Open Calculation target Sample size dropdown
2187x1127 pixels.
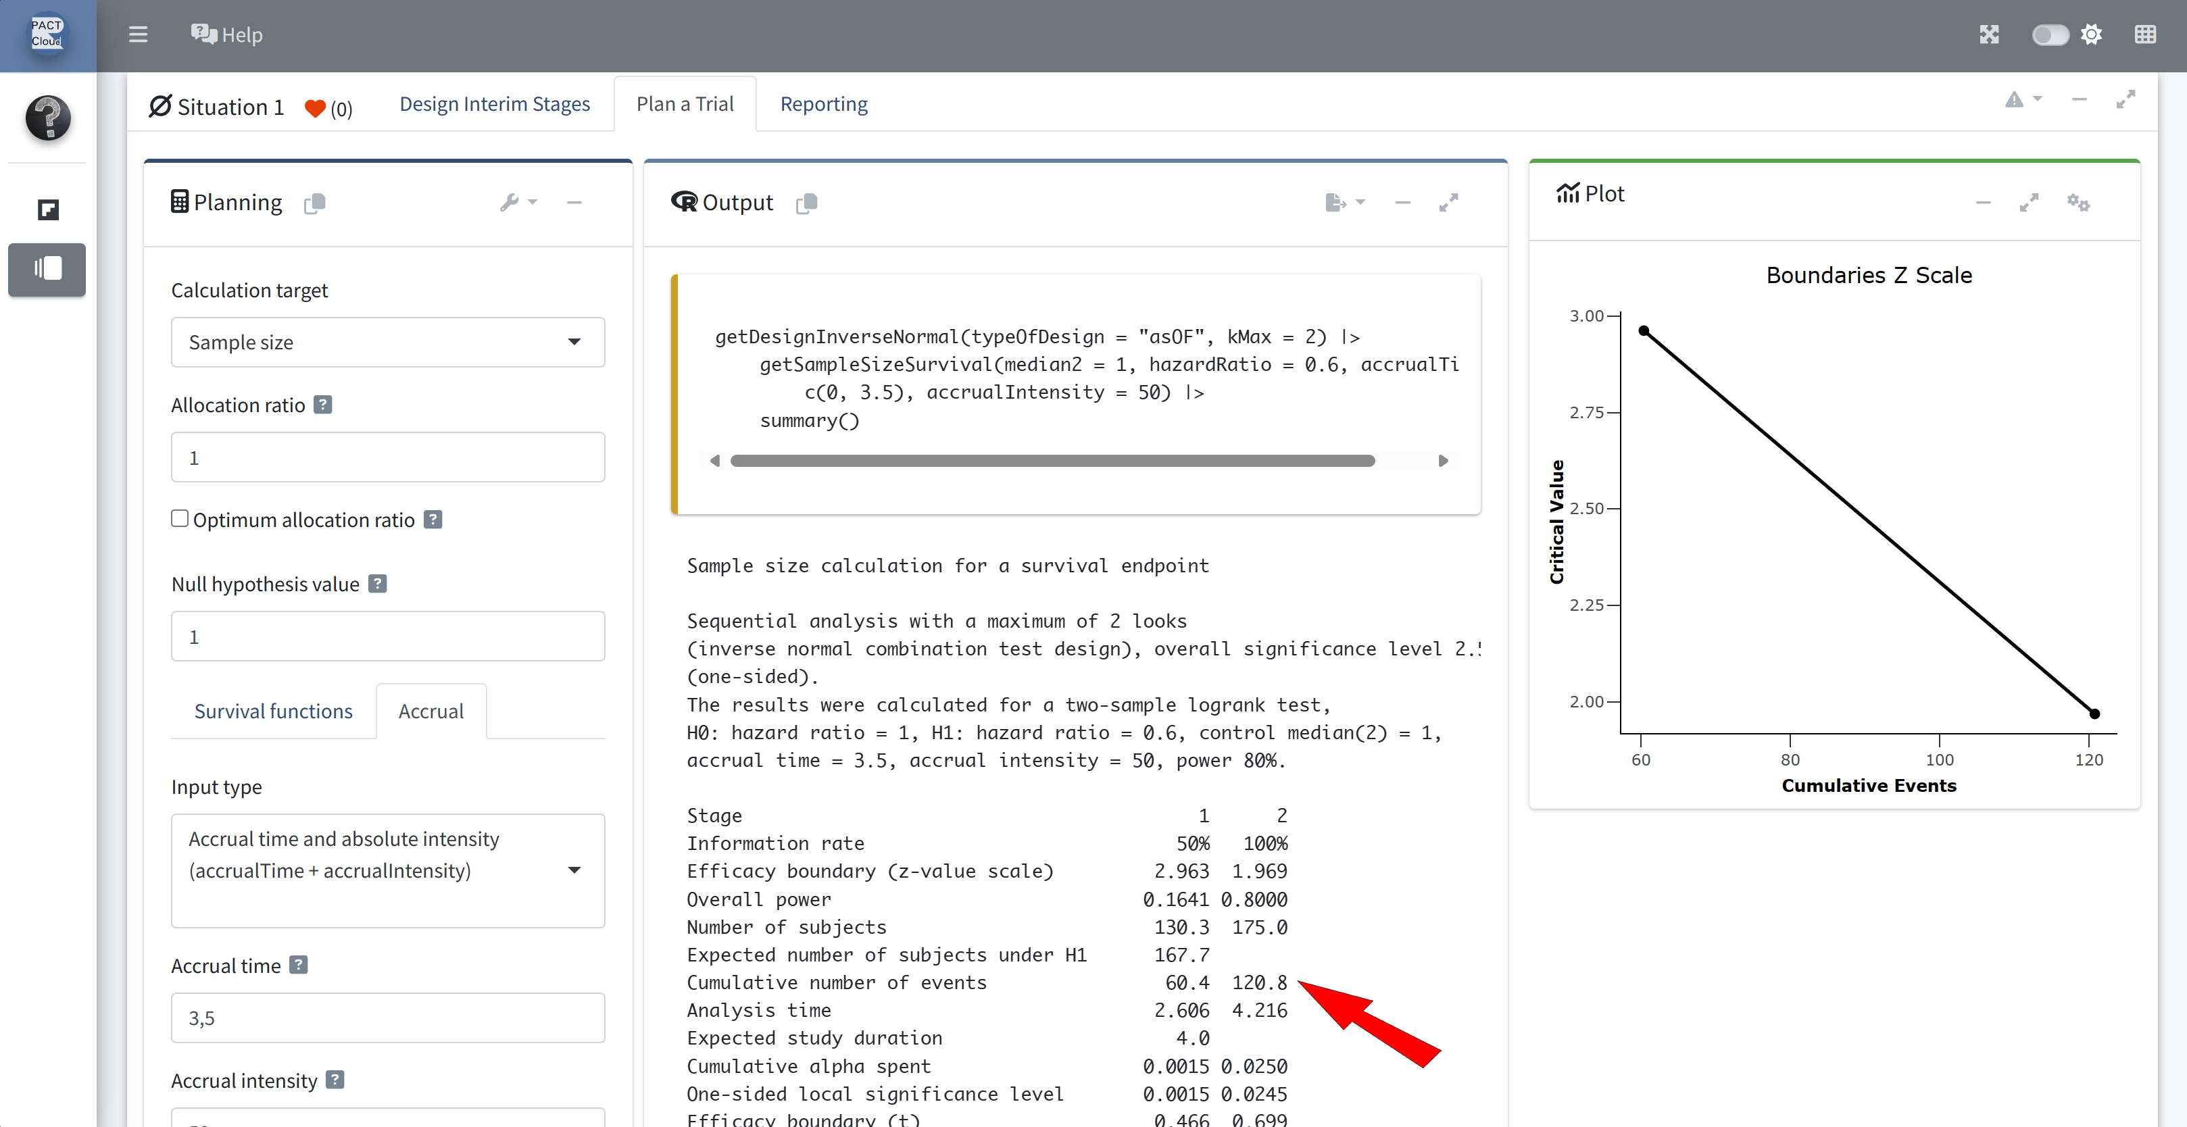(x=387, y=342)
